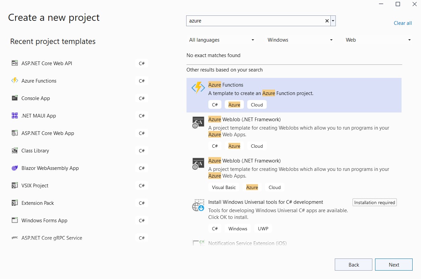421x279 pixels.
Task: Click the ASP.NET Core Web API template icon
Action: [14, 63]
